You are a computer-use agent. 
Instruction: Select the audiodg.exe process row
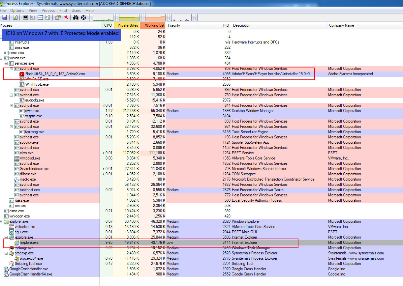point(201,100)
